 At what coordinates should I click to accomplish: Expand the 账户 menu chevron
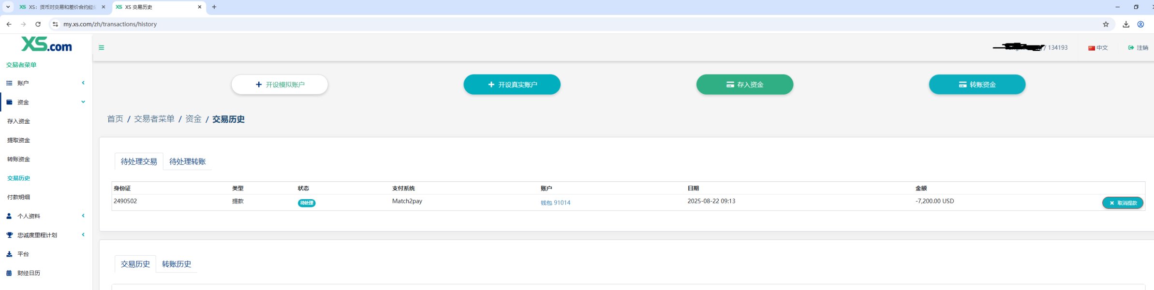pyautogui.click(x=83, y=83)
